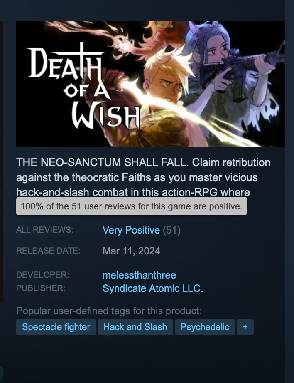Open the melessthanthree developer page

140,275
